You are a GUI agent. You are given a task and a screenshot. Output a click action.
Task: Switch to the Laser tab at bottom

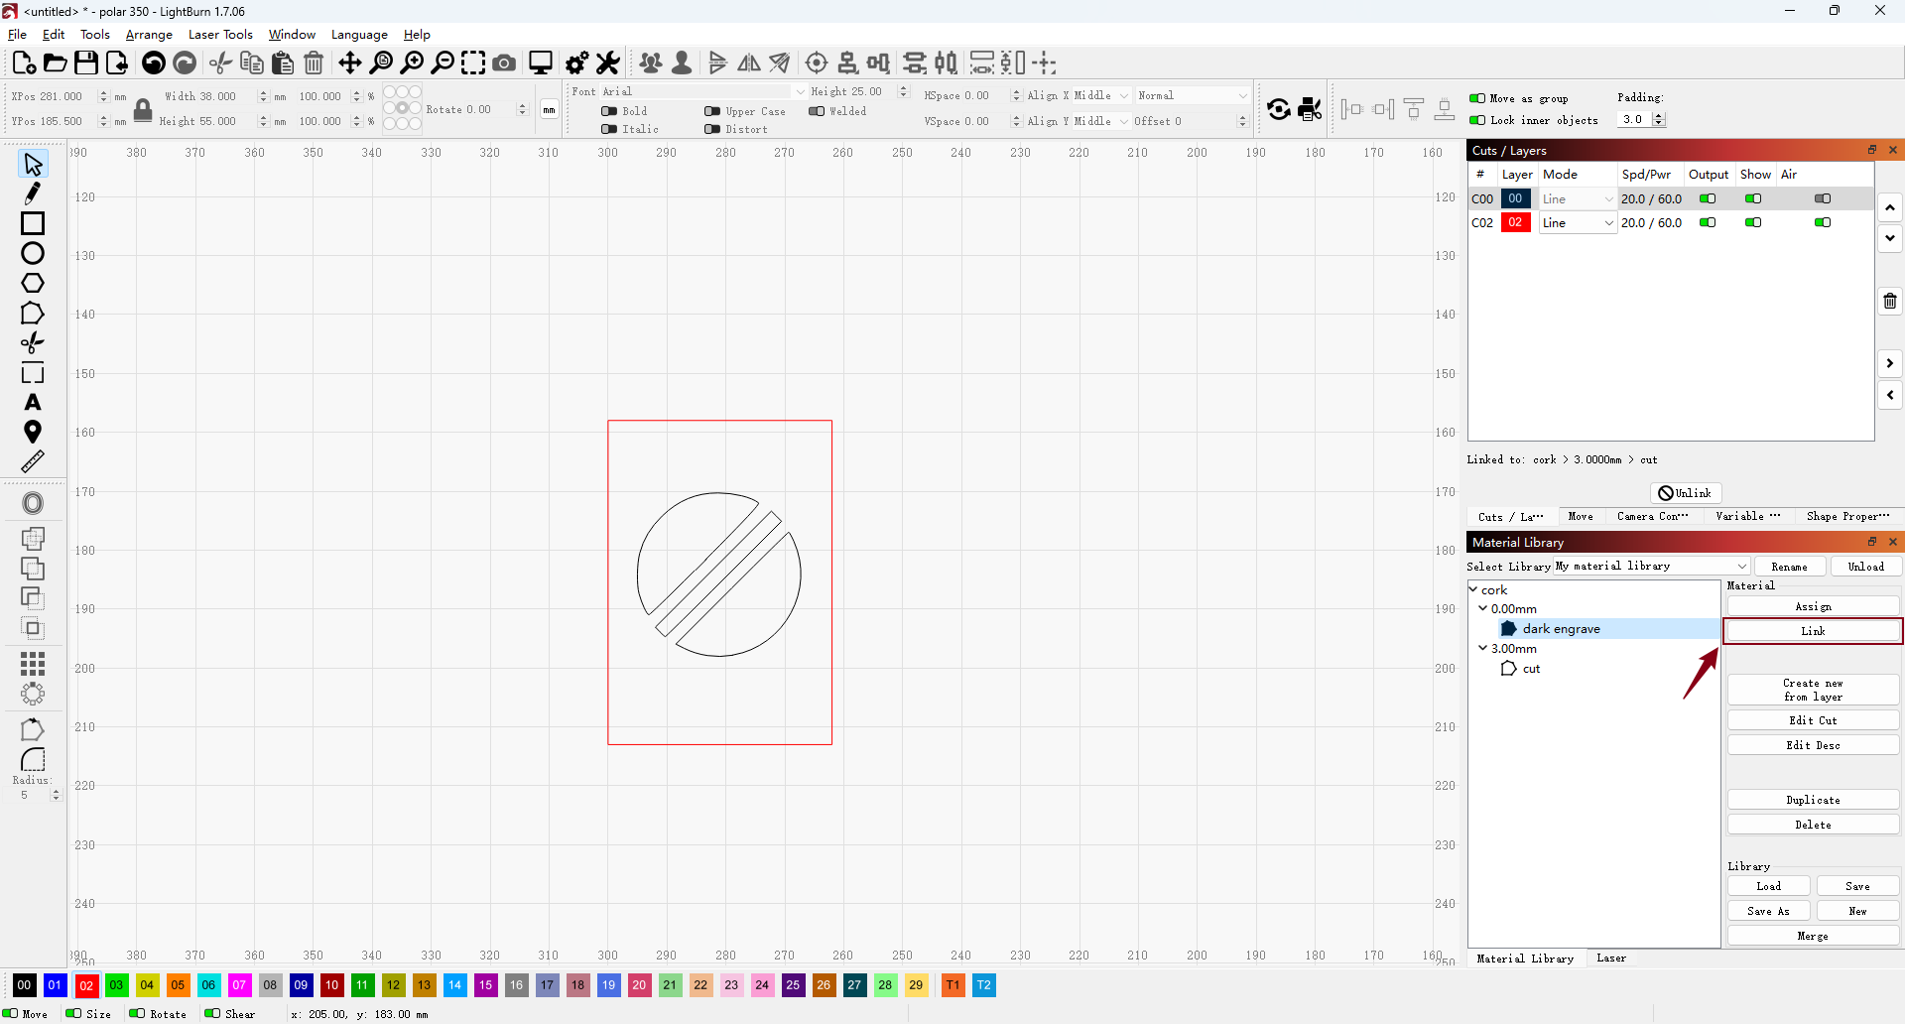(x=1611, y=958)
